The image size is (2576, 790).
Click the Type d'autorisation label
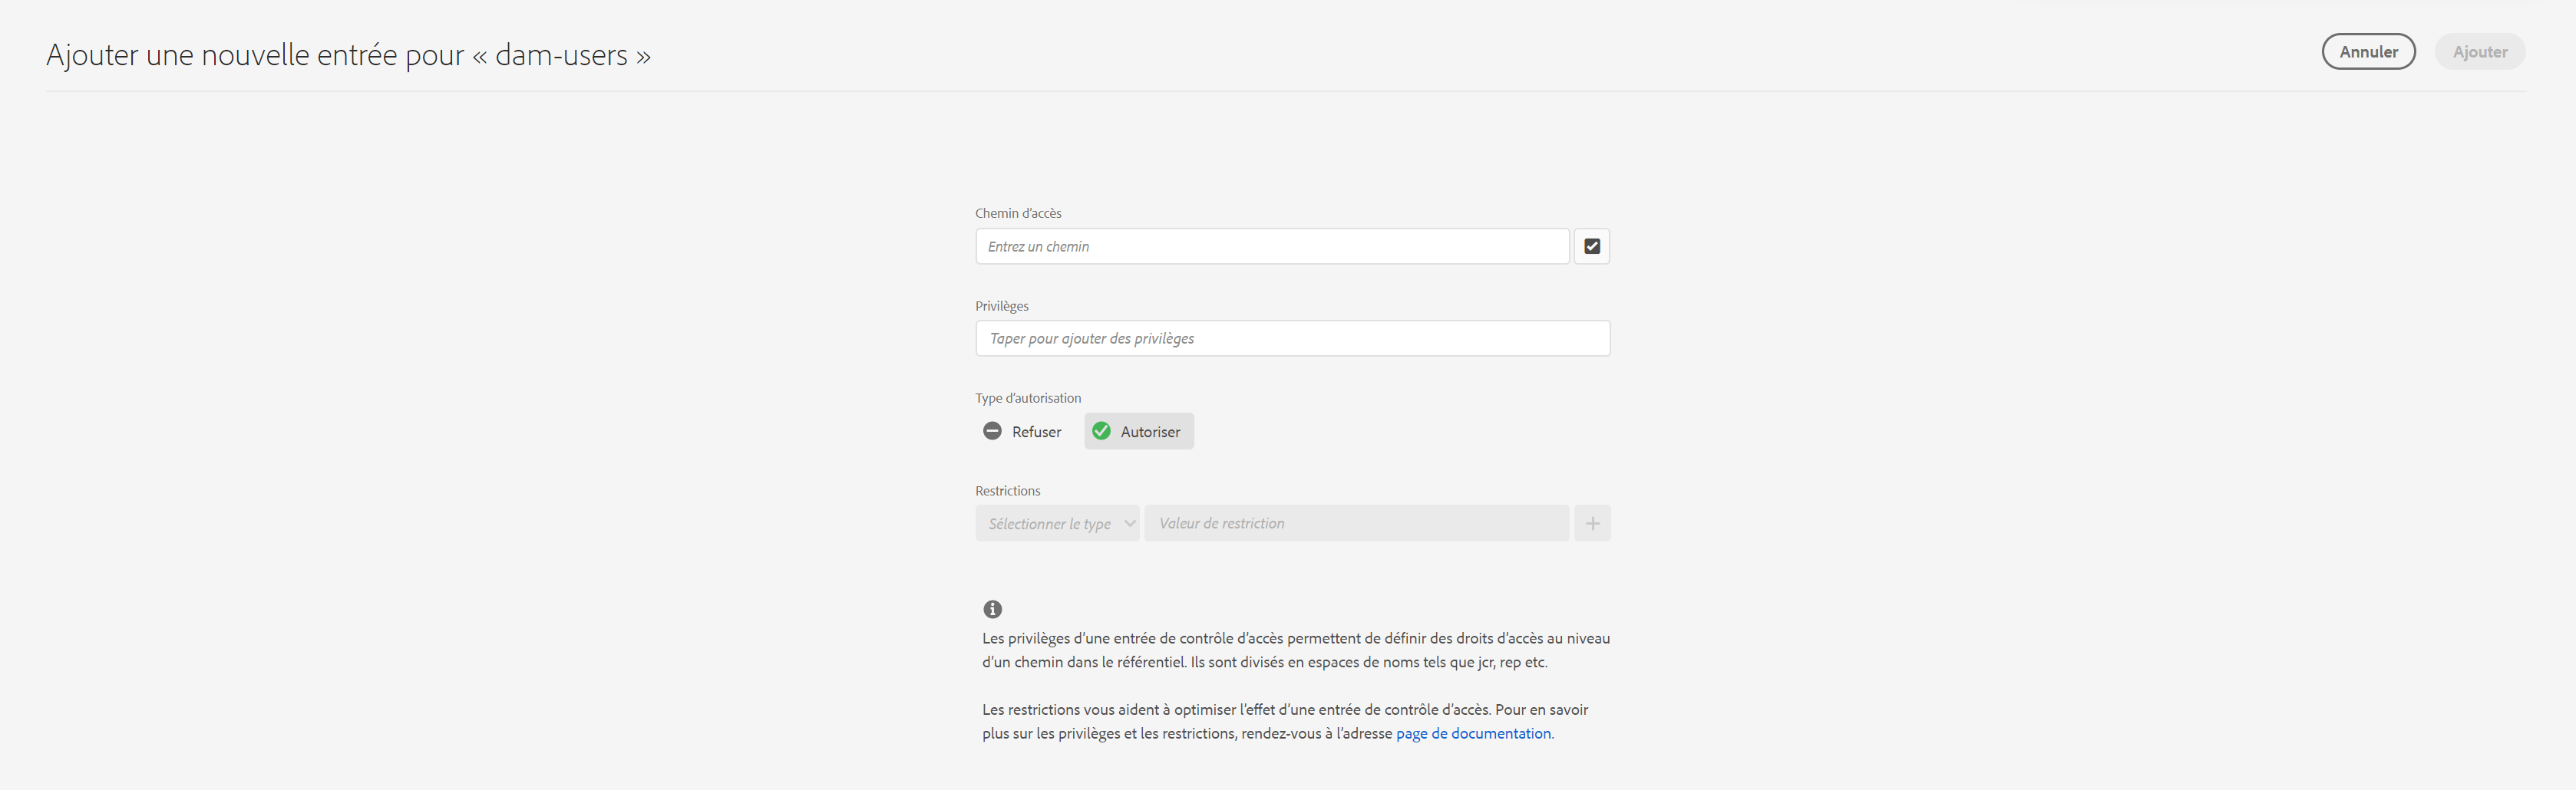tap(1028, 399)
